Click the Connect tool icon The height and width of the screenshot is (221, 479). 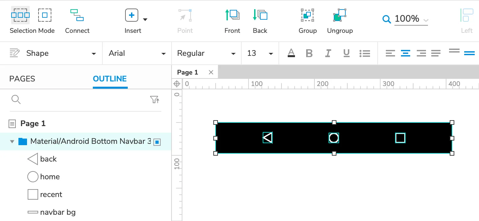pyautogui.click(x=77, y=15)
